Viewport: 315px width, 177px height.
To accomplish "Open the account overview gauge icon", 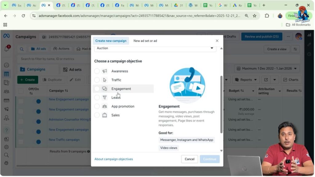I will pos(6,65).
